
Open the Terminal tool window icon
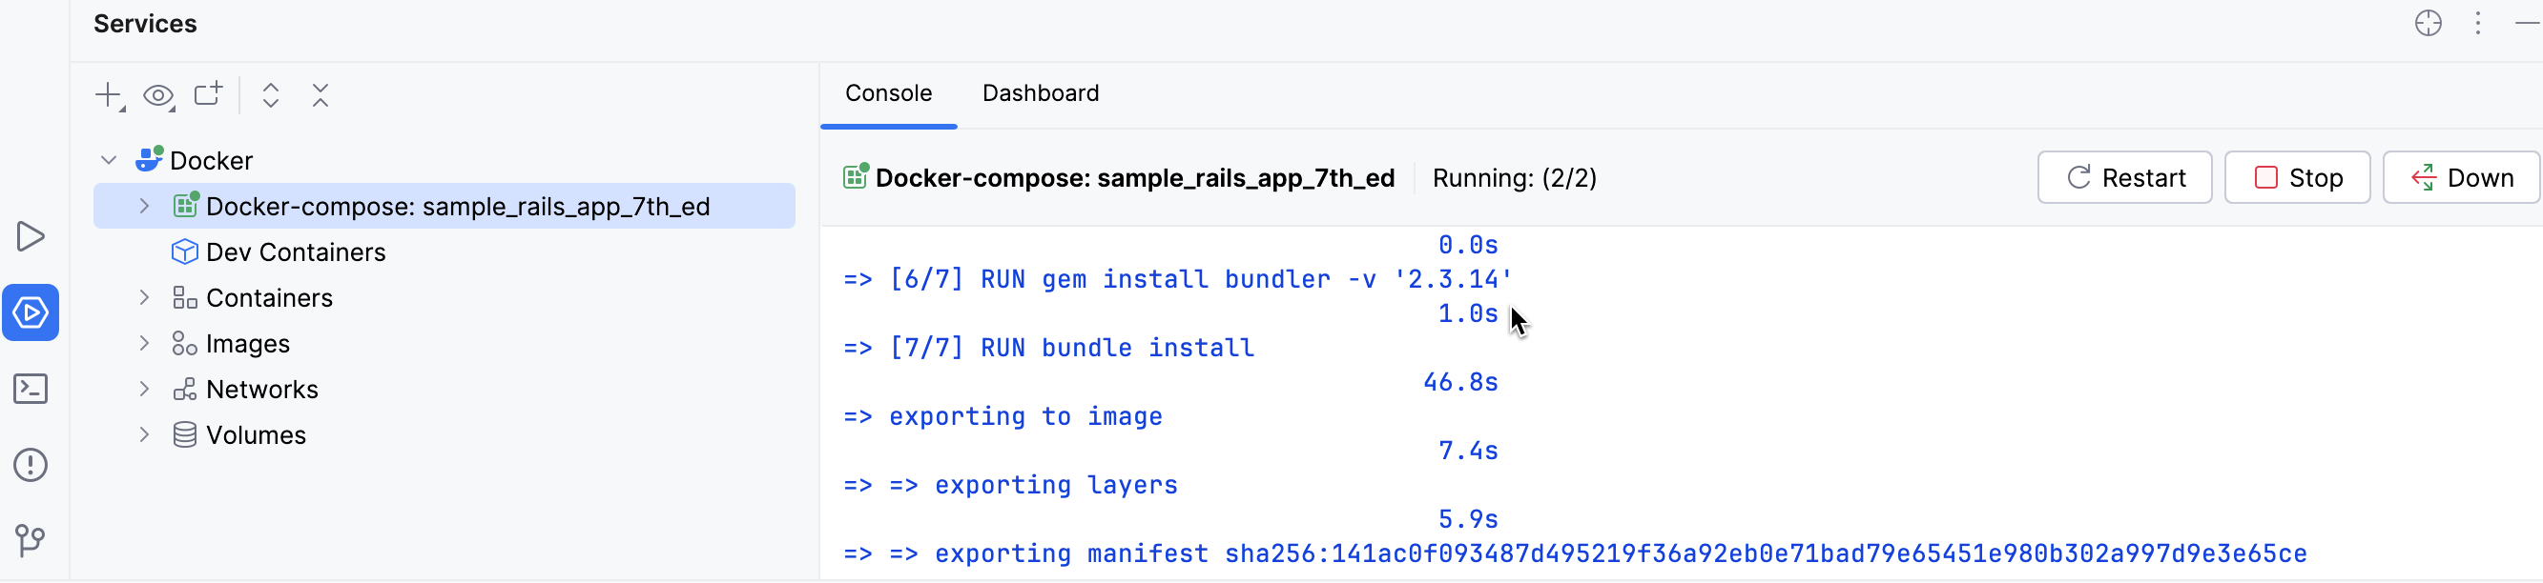click(x=31, y=389)
